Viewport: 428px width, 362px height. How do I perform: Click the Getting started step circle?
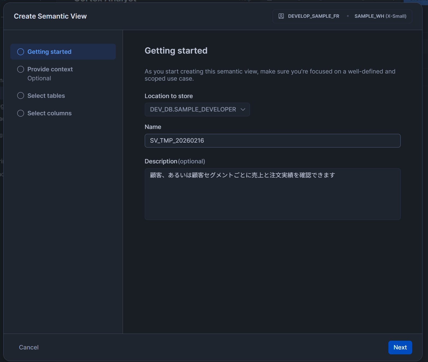tap(21, 52)
